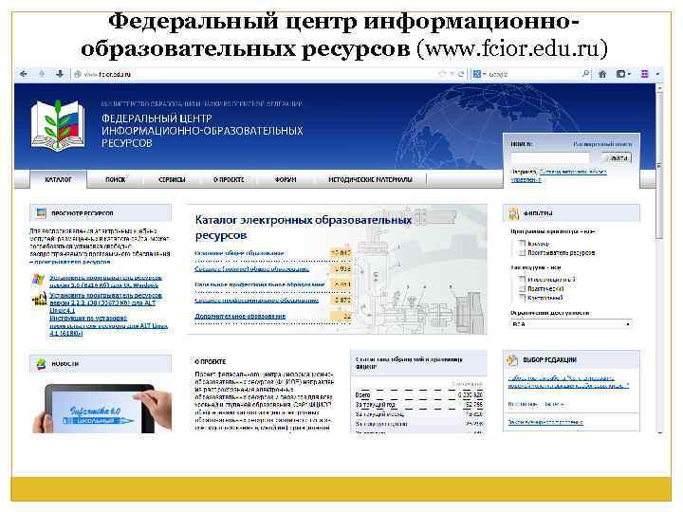This screenshot has width=683, height=512.
Task: Open Среднее (полное) общее образование link
Action: tap(251, 268)
